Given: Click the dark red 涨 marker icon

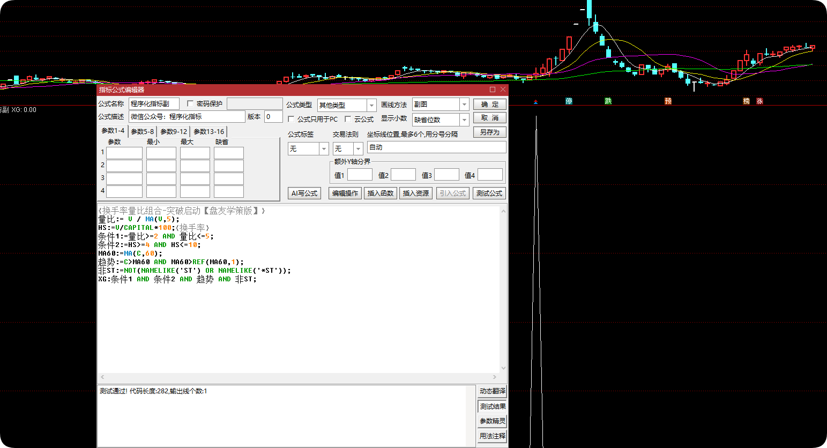Looking at the screenshot, I should coord(759,101).
